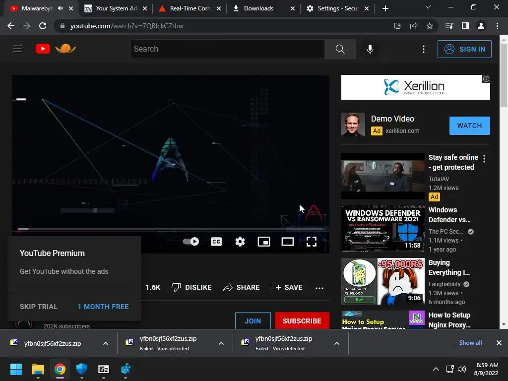The height and width of the screenshot is (381, 508).
Task: Open the Xerillion banner ad
Action: pos(415,87)
